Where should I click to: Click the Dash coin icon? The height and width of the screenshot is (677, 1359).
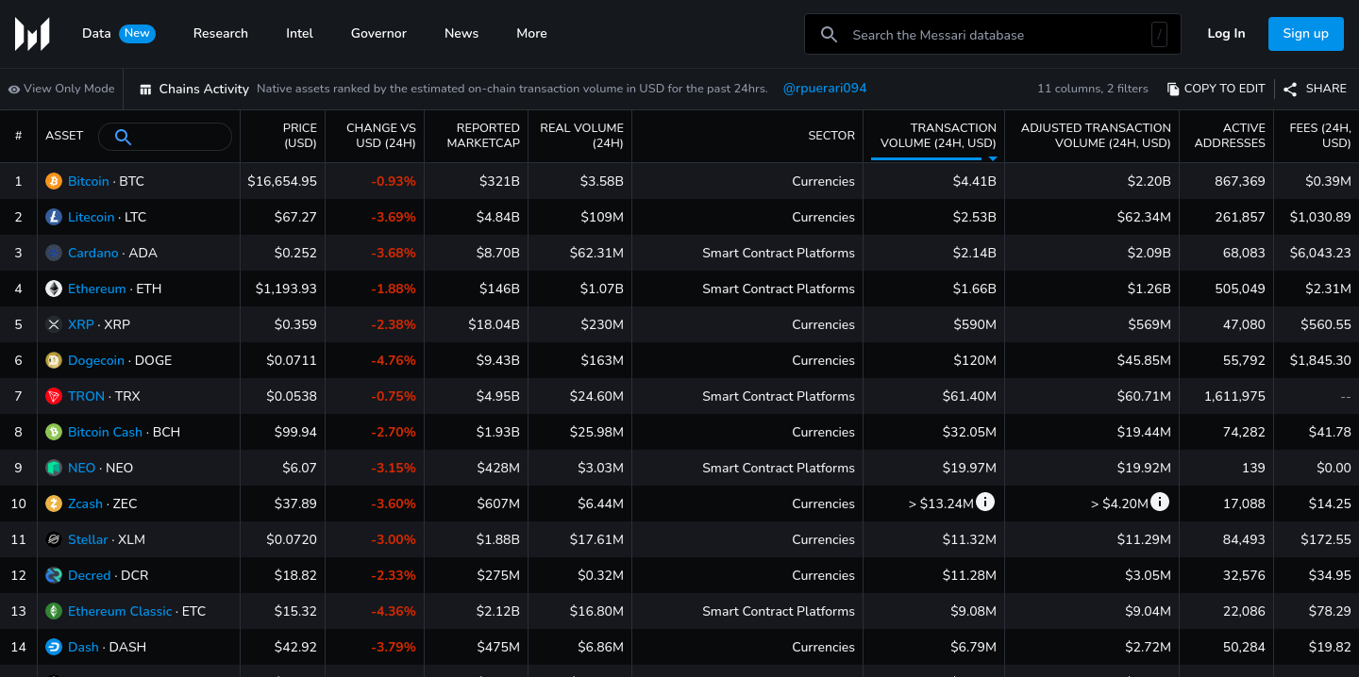pos(54,647)
